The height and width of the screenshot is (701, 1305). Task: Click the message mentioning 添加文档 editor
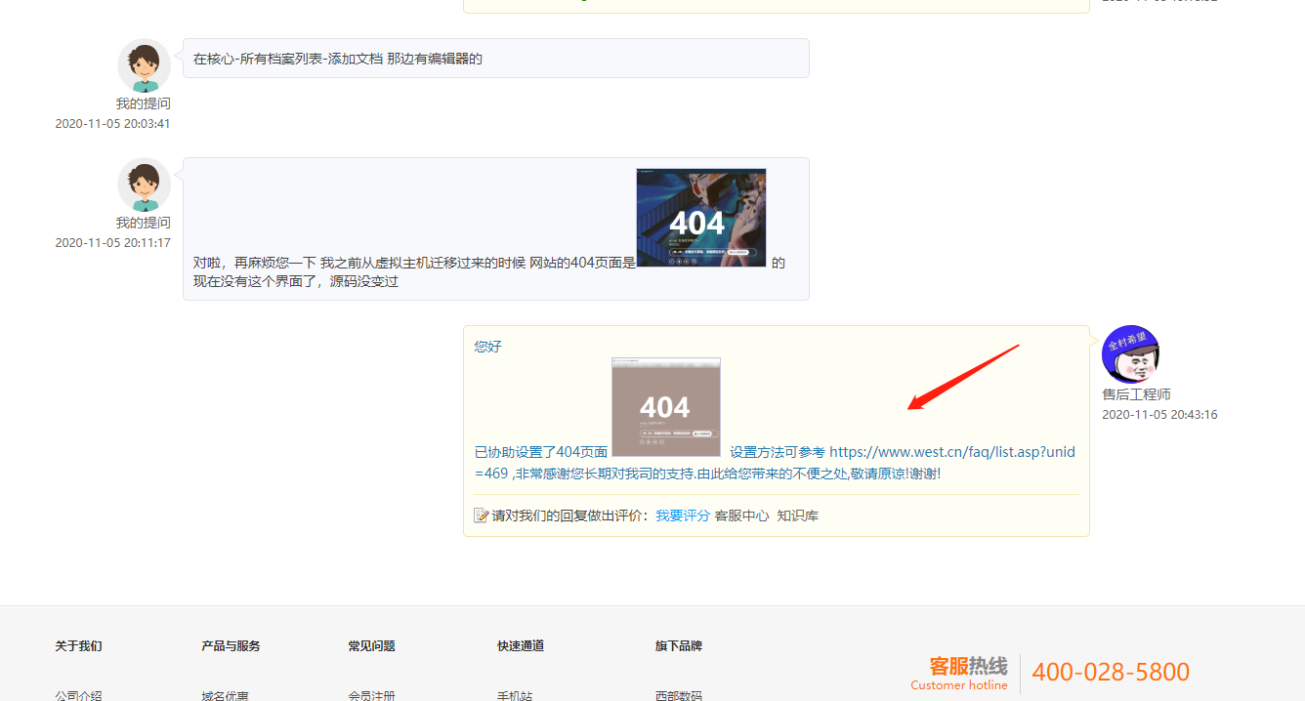pyautogui.click(x=338, y=59)
